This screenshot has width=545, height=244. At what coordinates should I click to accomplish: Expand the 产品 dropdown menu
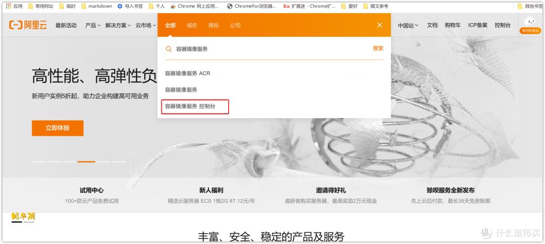coord(93,25)
